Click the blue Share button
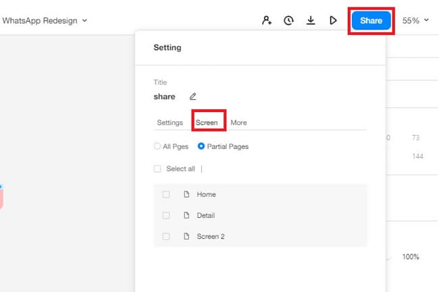Image resolution: width=439 pixels, height=292 pixels. pos(371,21)
